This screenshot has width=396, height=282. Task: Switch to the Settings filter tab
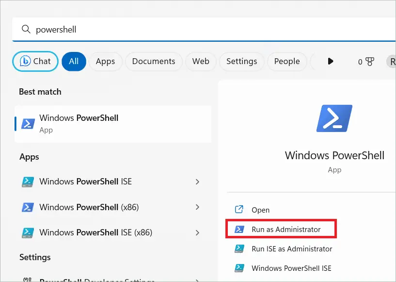pos(242,61)
